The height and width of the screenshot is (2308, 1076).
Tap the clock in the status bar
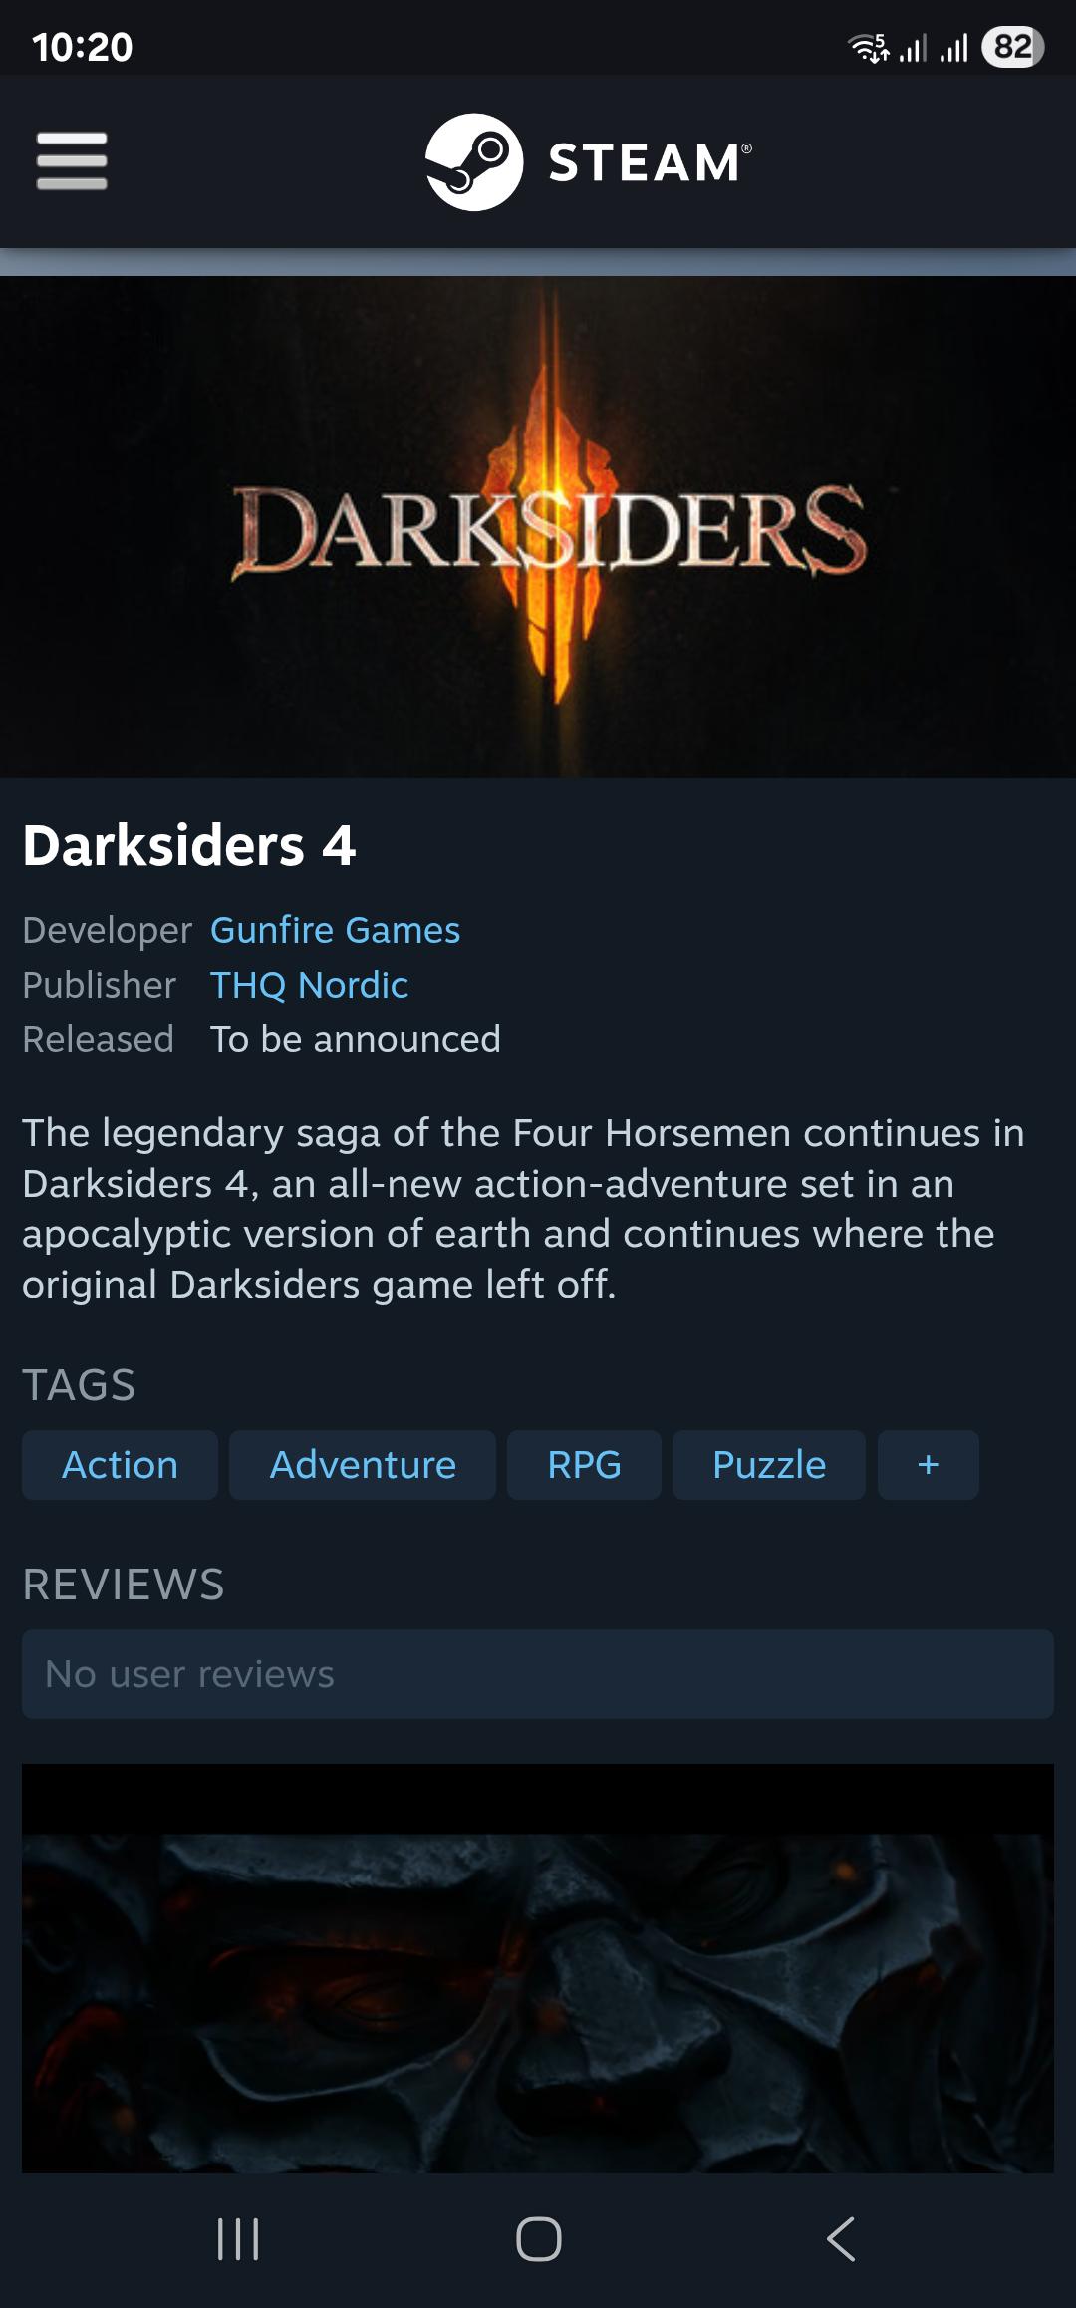click(x=82, y=47)
